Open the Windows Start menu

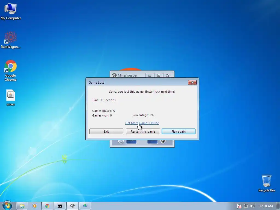tap(7, 206)
